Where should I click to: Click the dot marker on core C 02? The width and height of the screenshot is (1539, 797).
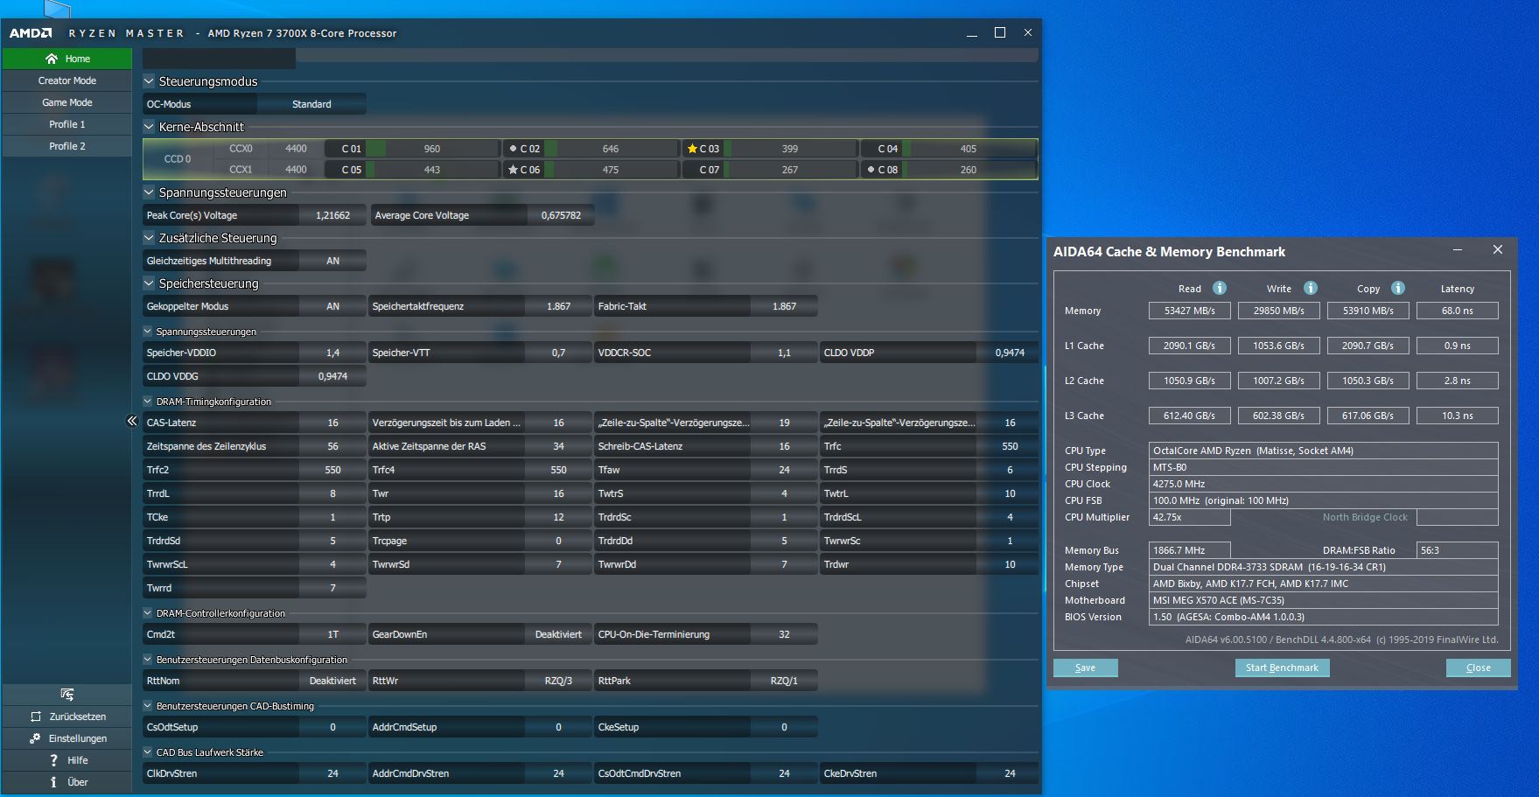pos(513,149)
